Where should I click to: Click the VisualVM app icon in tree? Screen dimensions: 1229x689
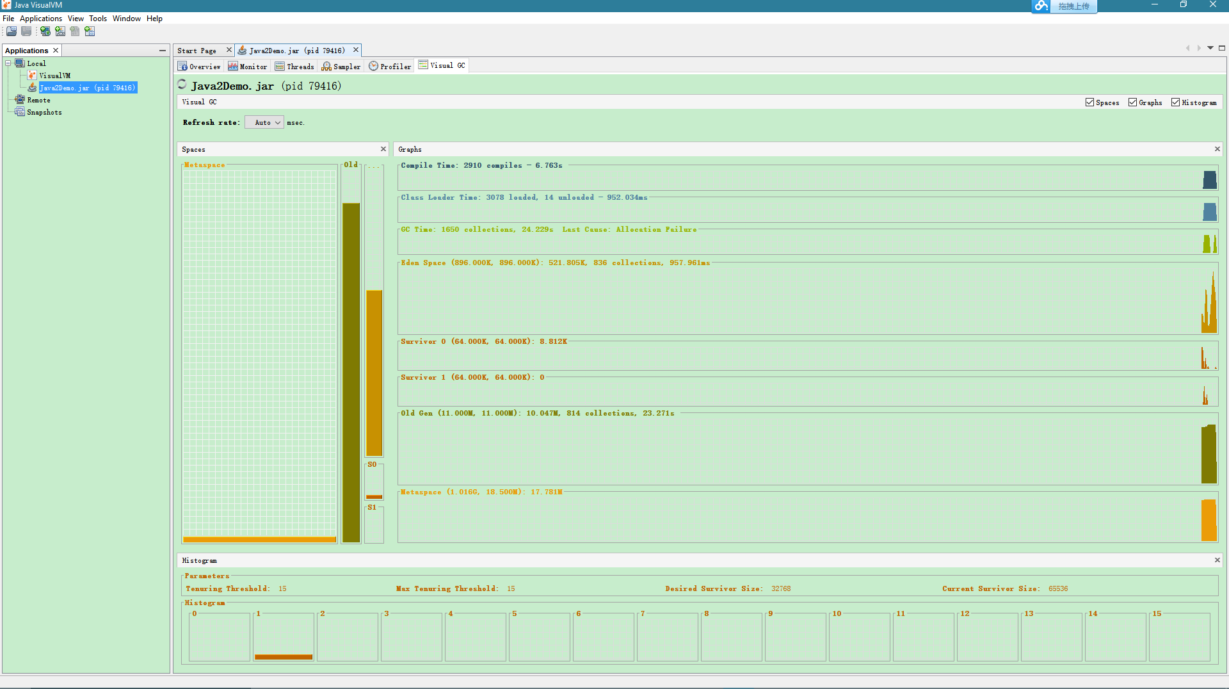tap(32, 76)
